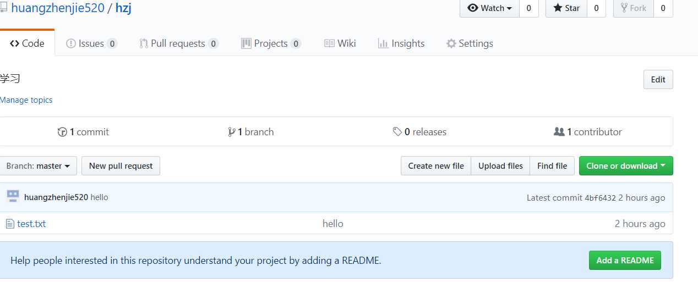Click the Projects board icon
Viewport: 698px width, 282px height.
tap(246, 43)
